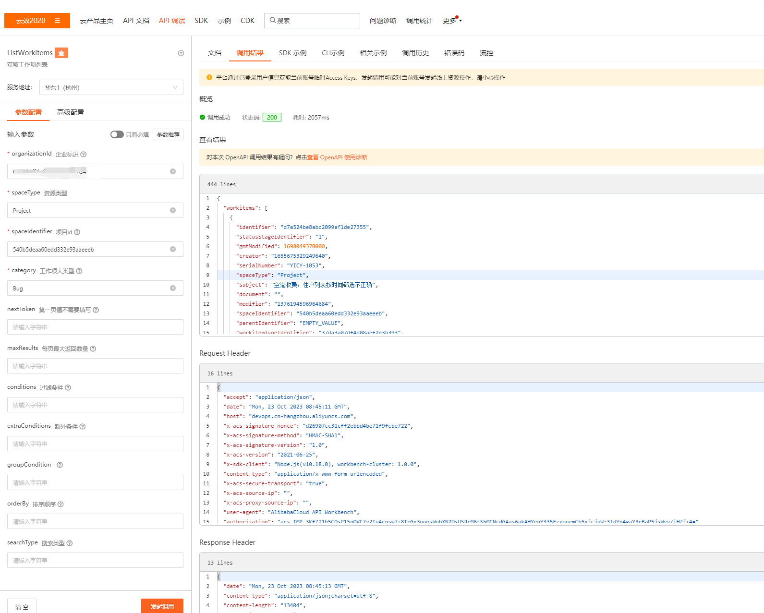
Task: Open help icon for groupCondition
Action: 60,465
